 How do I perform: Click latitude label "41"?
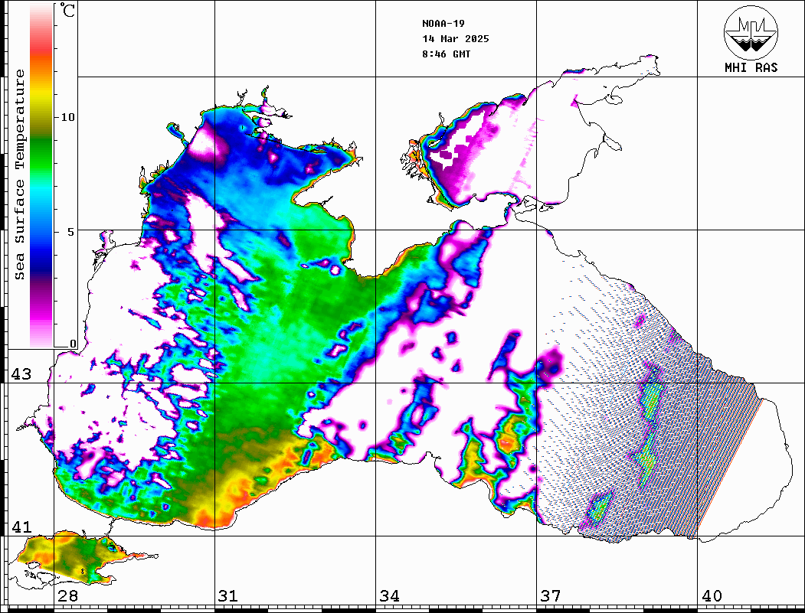tap(21, 527)
